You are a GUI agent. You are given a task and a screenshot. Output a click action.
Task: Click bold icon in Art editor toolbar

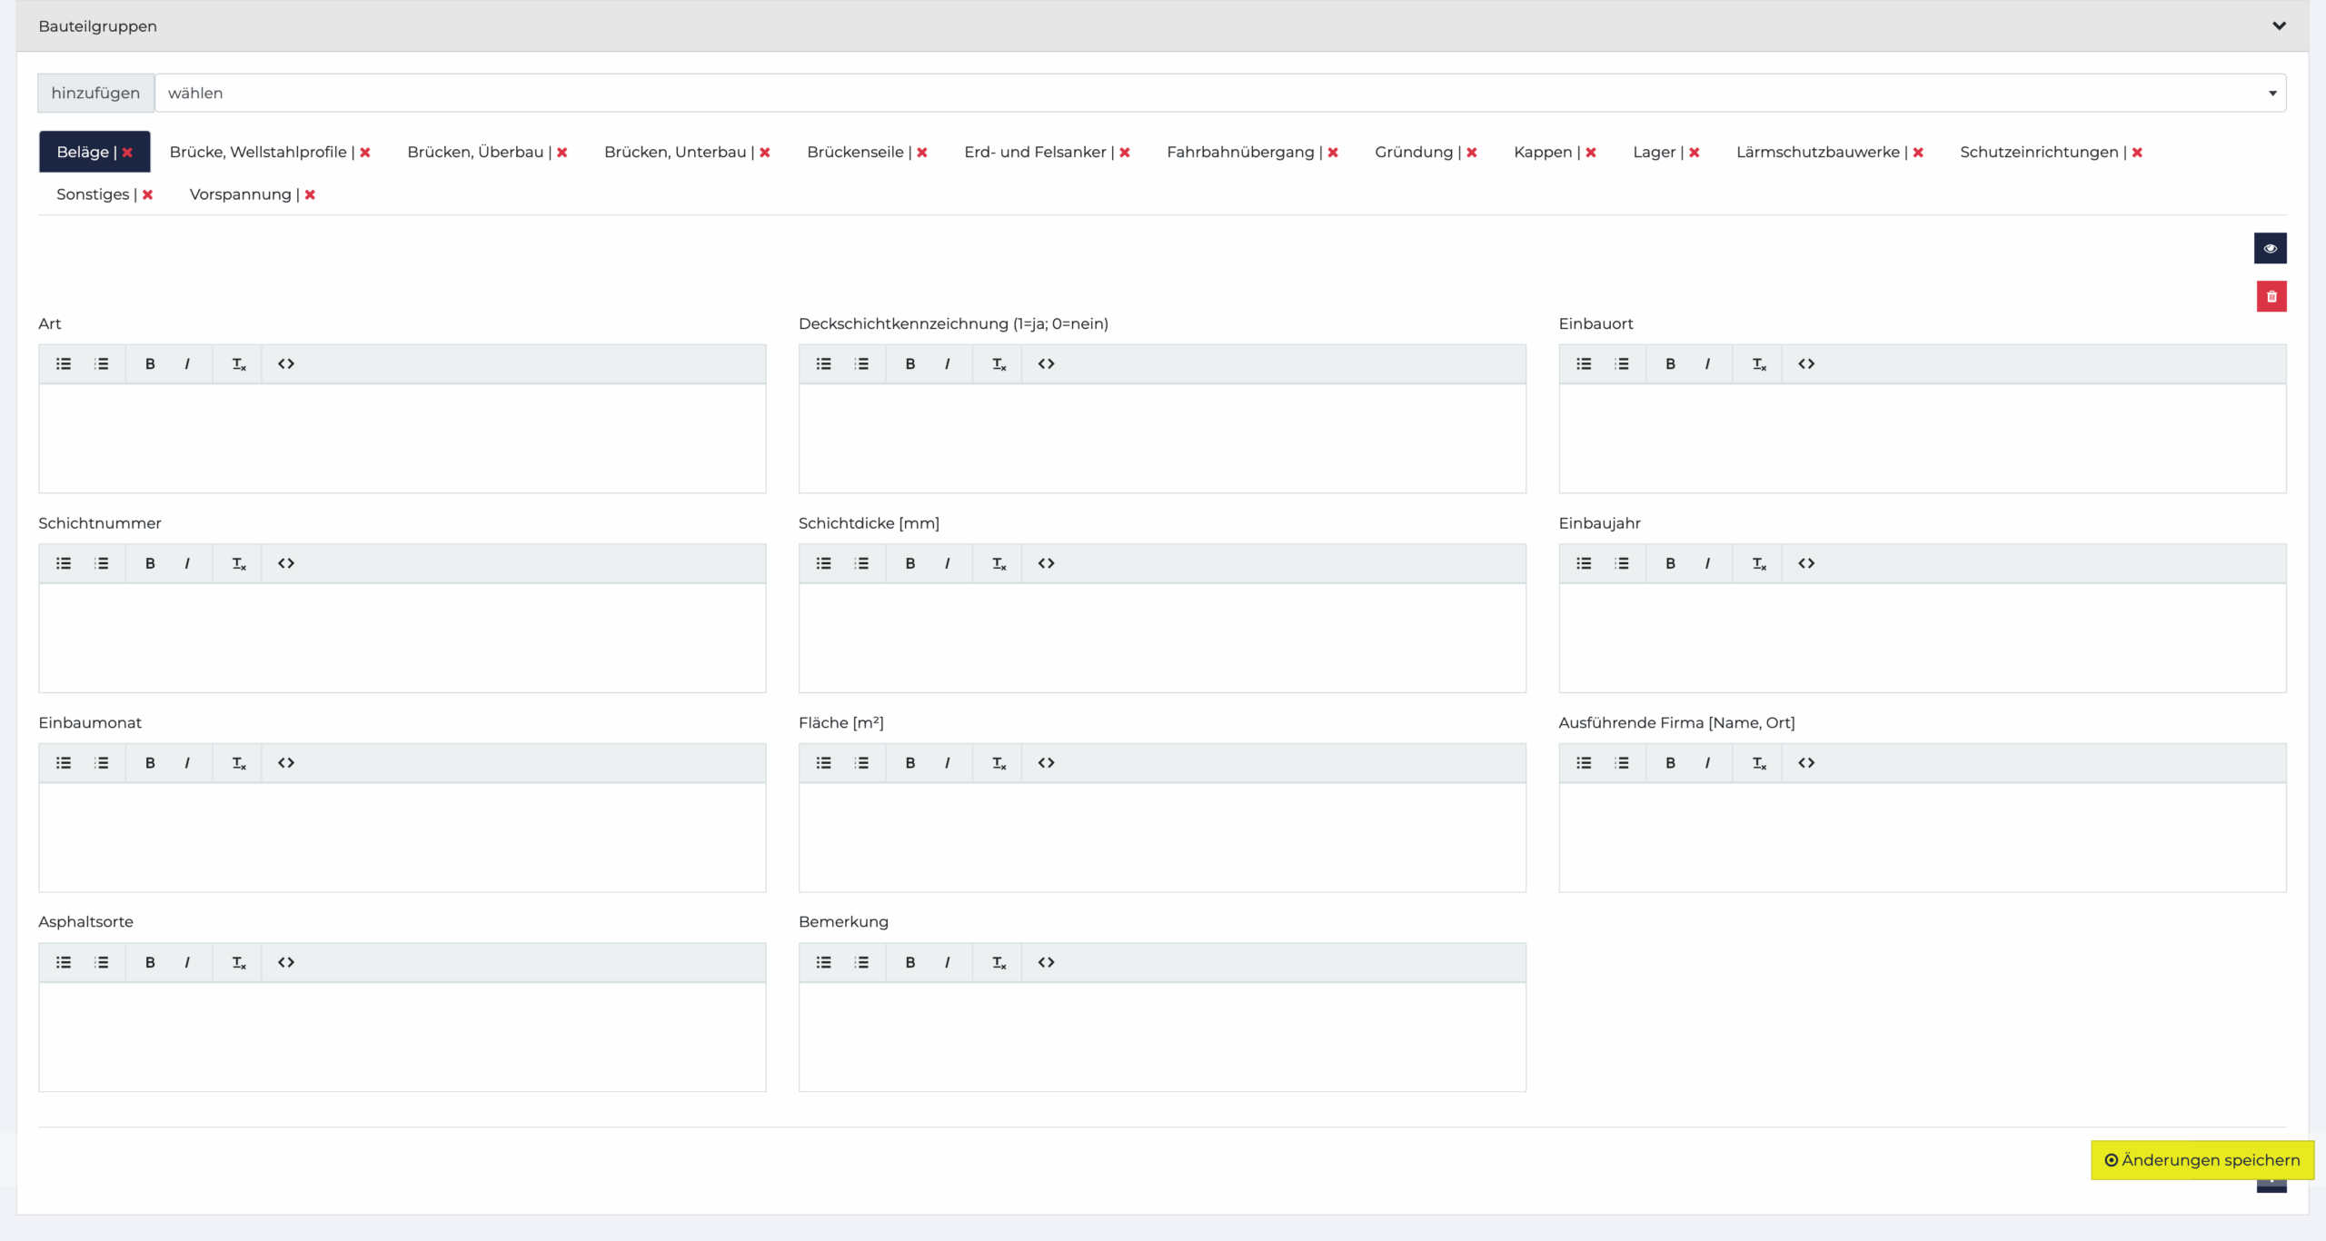(x=150, y=364)
